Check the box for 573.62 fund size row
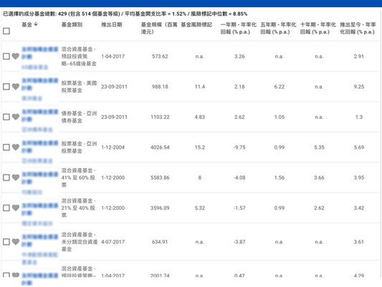Image resolution: width=382 pixels, height=287 pixels. click(x=6, y=57)
